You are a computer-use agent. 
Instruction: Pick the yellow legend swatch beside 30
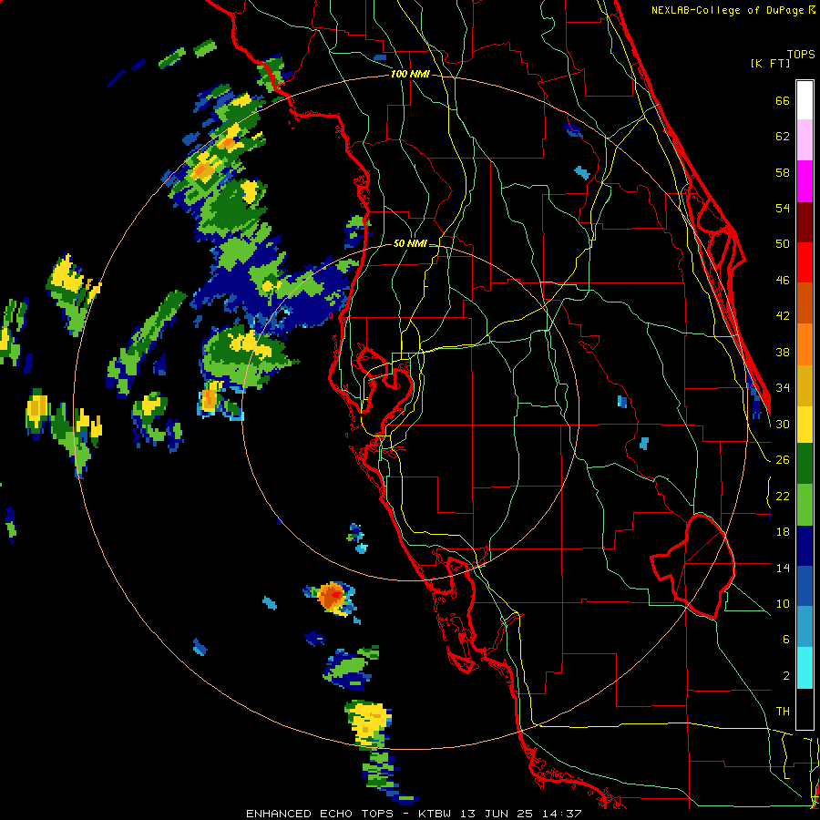(x=805, y=425)
